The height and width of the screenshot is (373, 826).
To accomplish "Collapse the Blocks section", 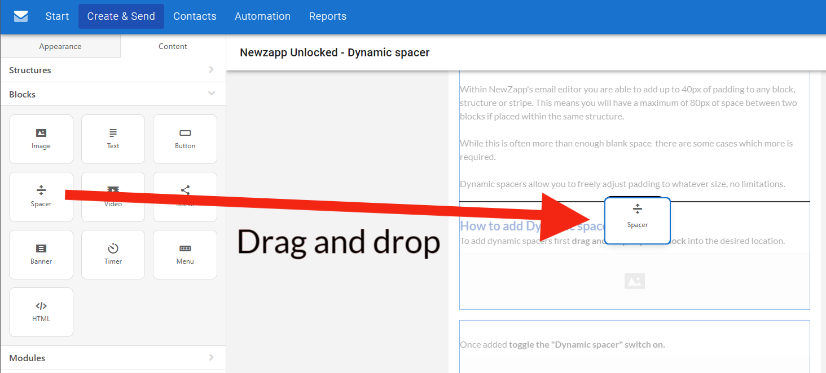I will pos(211,94).
